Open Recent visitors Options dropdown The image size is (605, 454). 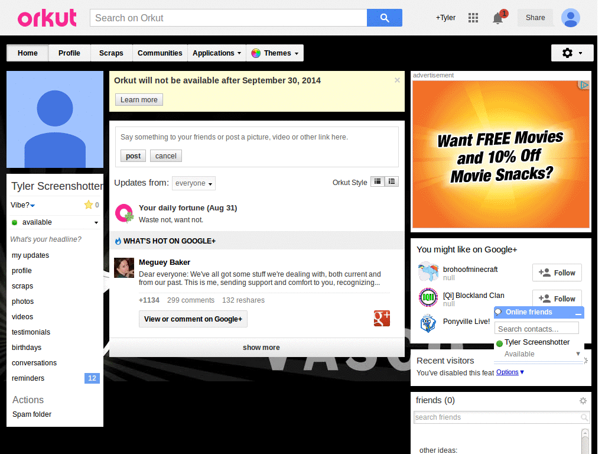(x=510, y=372)
